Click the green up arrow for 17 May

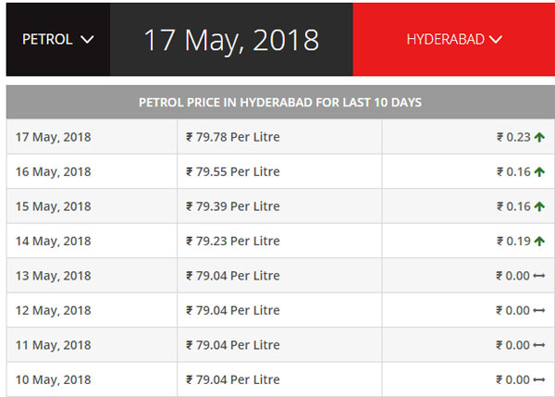(539, 137)
